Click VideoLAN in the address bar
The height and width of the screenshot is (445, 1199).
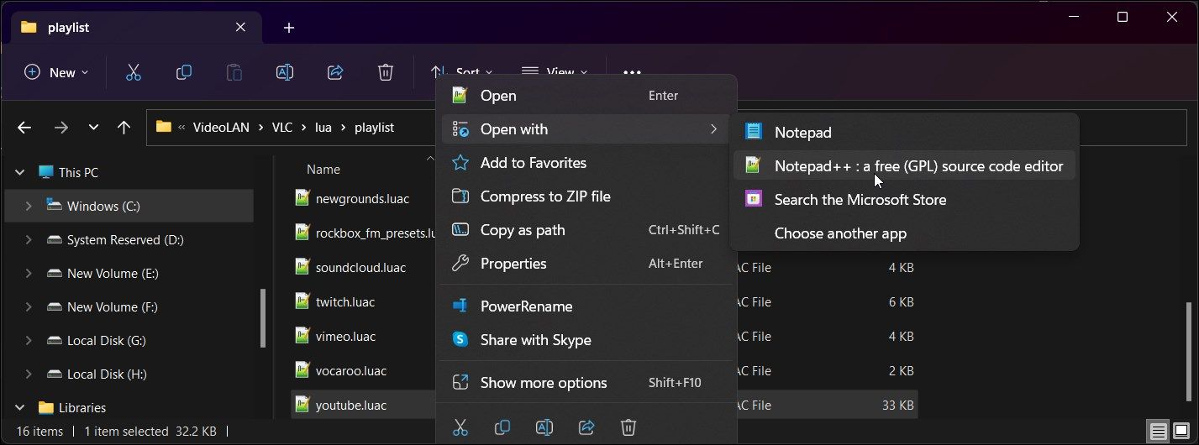(x=221, y=128)
